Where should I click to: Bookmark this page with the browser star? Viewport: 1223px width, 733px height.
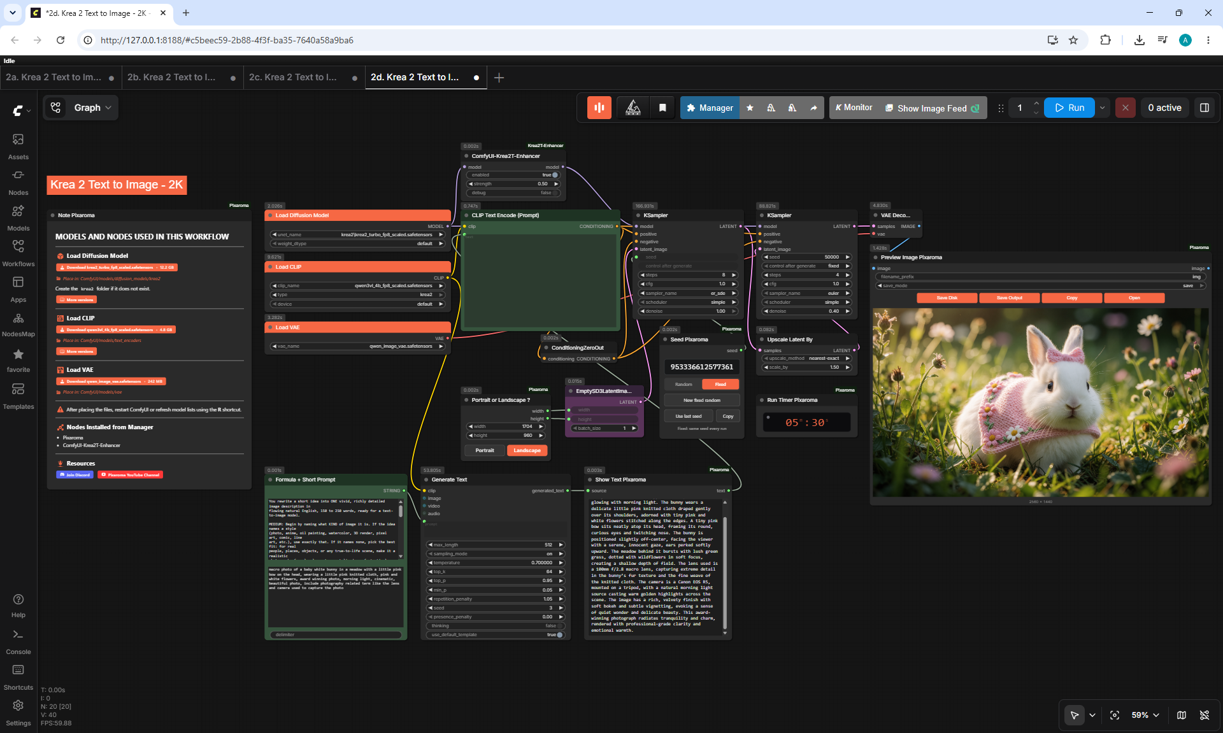[1073, 40]
